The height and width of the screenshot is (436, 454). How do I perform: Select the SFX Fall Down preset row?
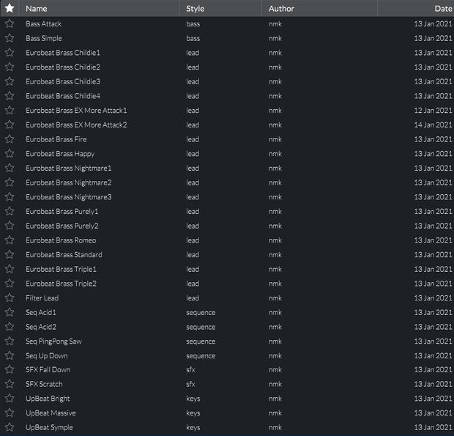[227, 369]
